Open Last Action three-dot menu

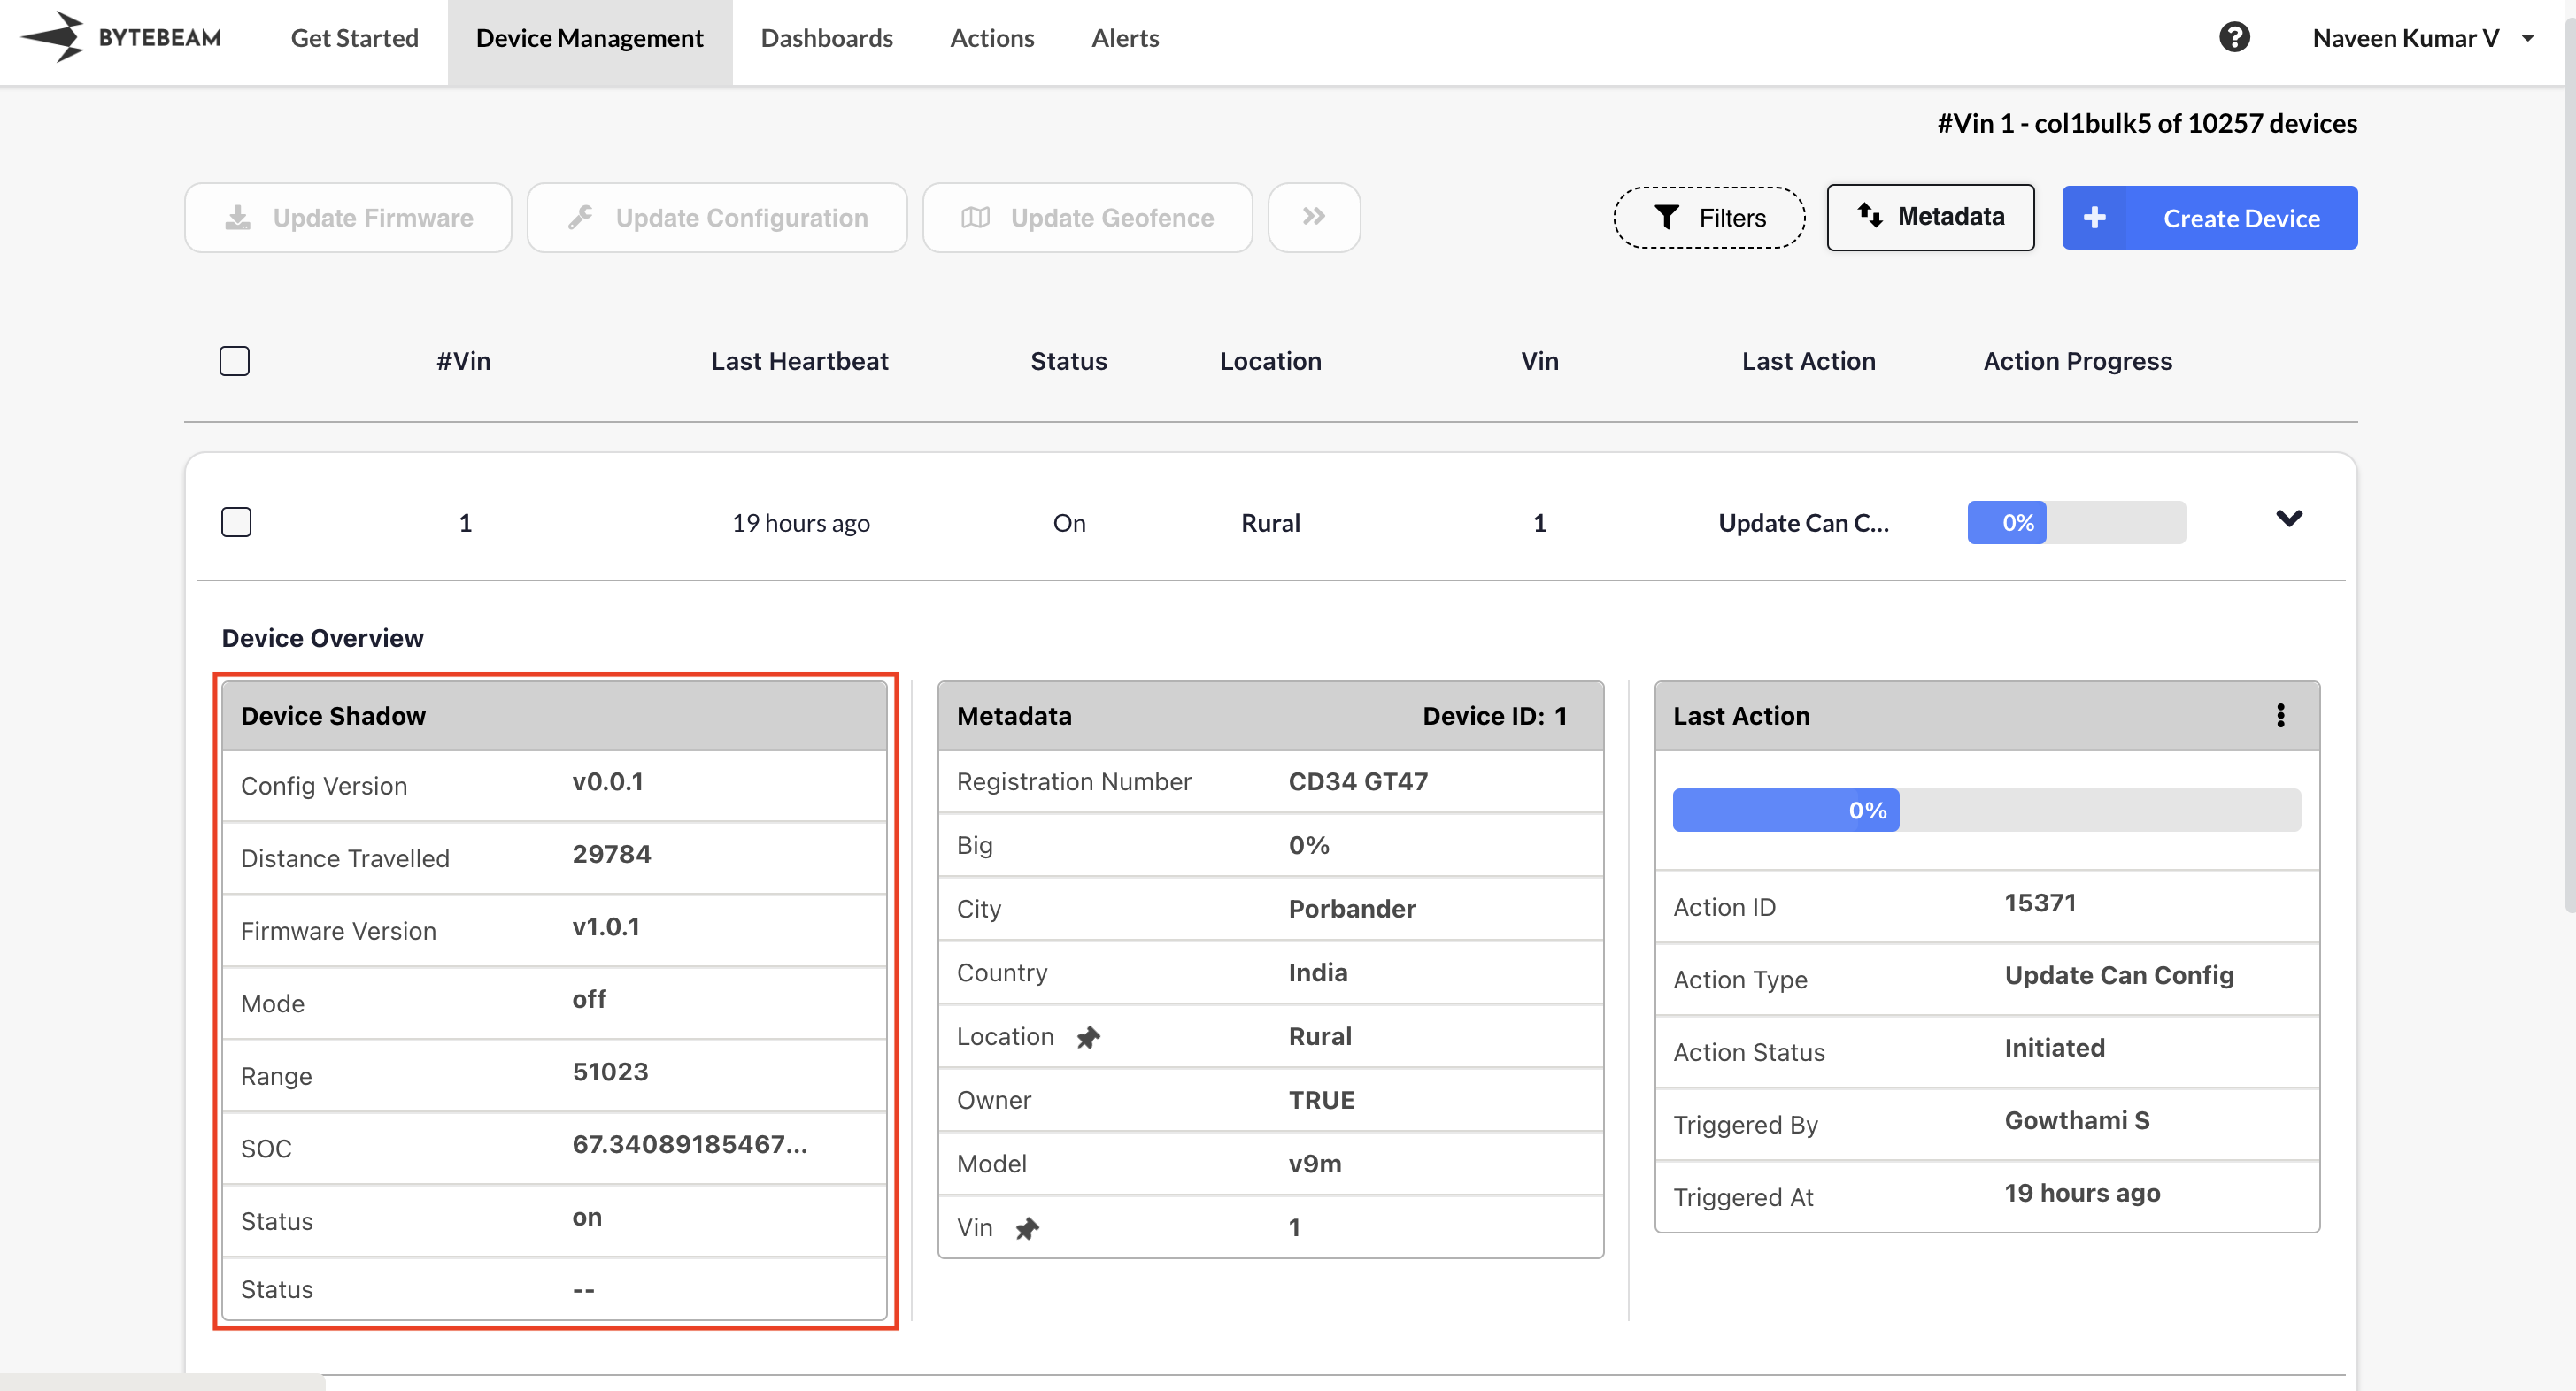(2280, 716)
